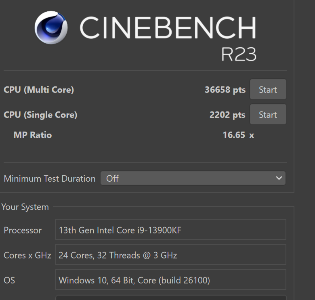Click the OS field showing Windows 10
315x300 pixels.
(x=171, y=280)
